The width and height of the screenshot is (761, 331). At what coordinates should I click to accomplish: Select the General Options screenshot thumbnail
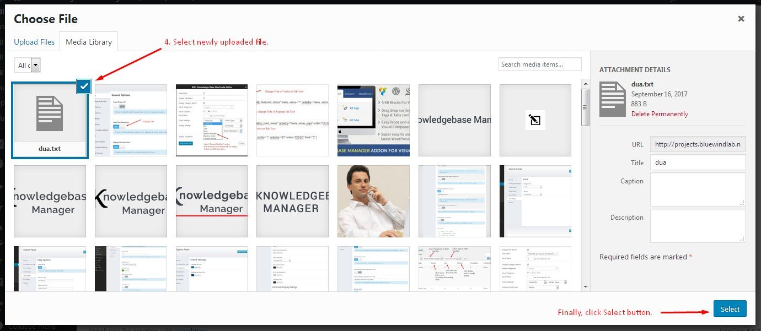131,120
